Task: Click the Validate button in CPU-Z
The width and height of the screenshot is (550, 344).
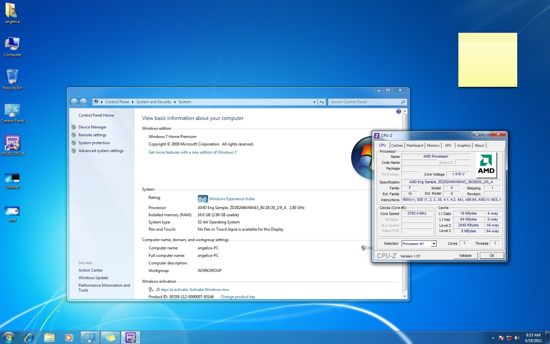Action: [x=465, y=256]
